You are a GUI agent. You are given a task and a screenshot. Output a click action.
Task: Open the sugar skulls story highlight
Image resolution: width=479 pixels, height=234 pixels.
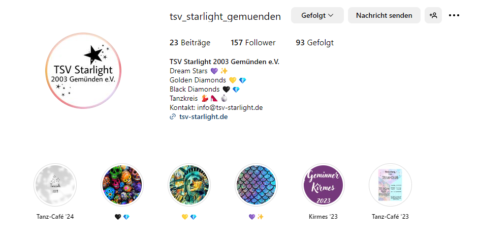click(122, 185)
